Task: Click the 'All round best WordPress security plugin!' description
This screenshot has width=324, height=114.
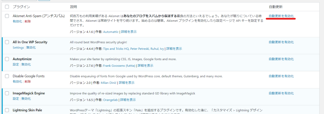Action: (x=99, y=42)
